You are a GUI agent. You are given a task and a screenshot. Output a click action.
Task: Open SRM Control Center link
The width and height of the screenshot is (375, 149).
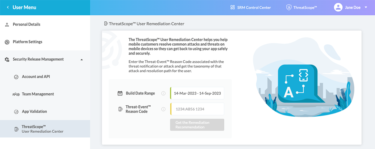pos(254,7)
